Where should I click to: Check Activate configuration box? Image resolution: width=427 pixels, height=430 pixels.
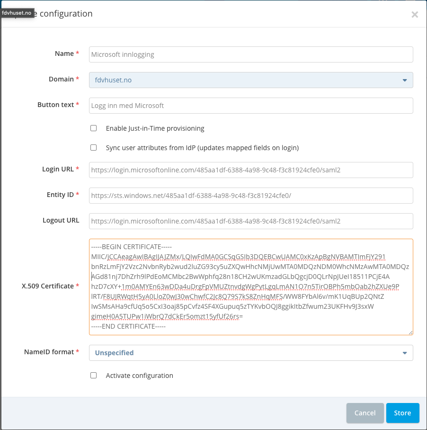(93, 375)
